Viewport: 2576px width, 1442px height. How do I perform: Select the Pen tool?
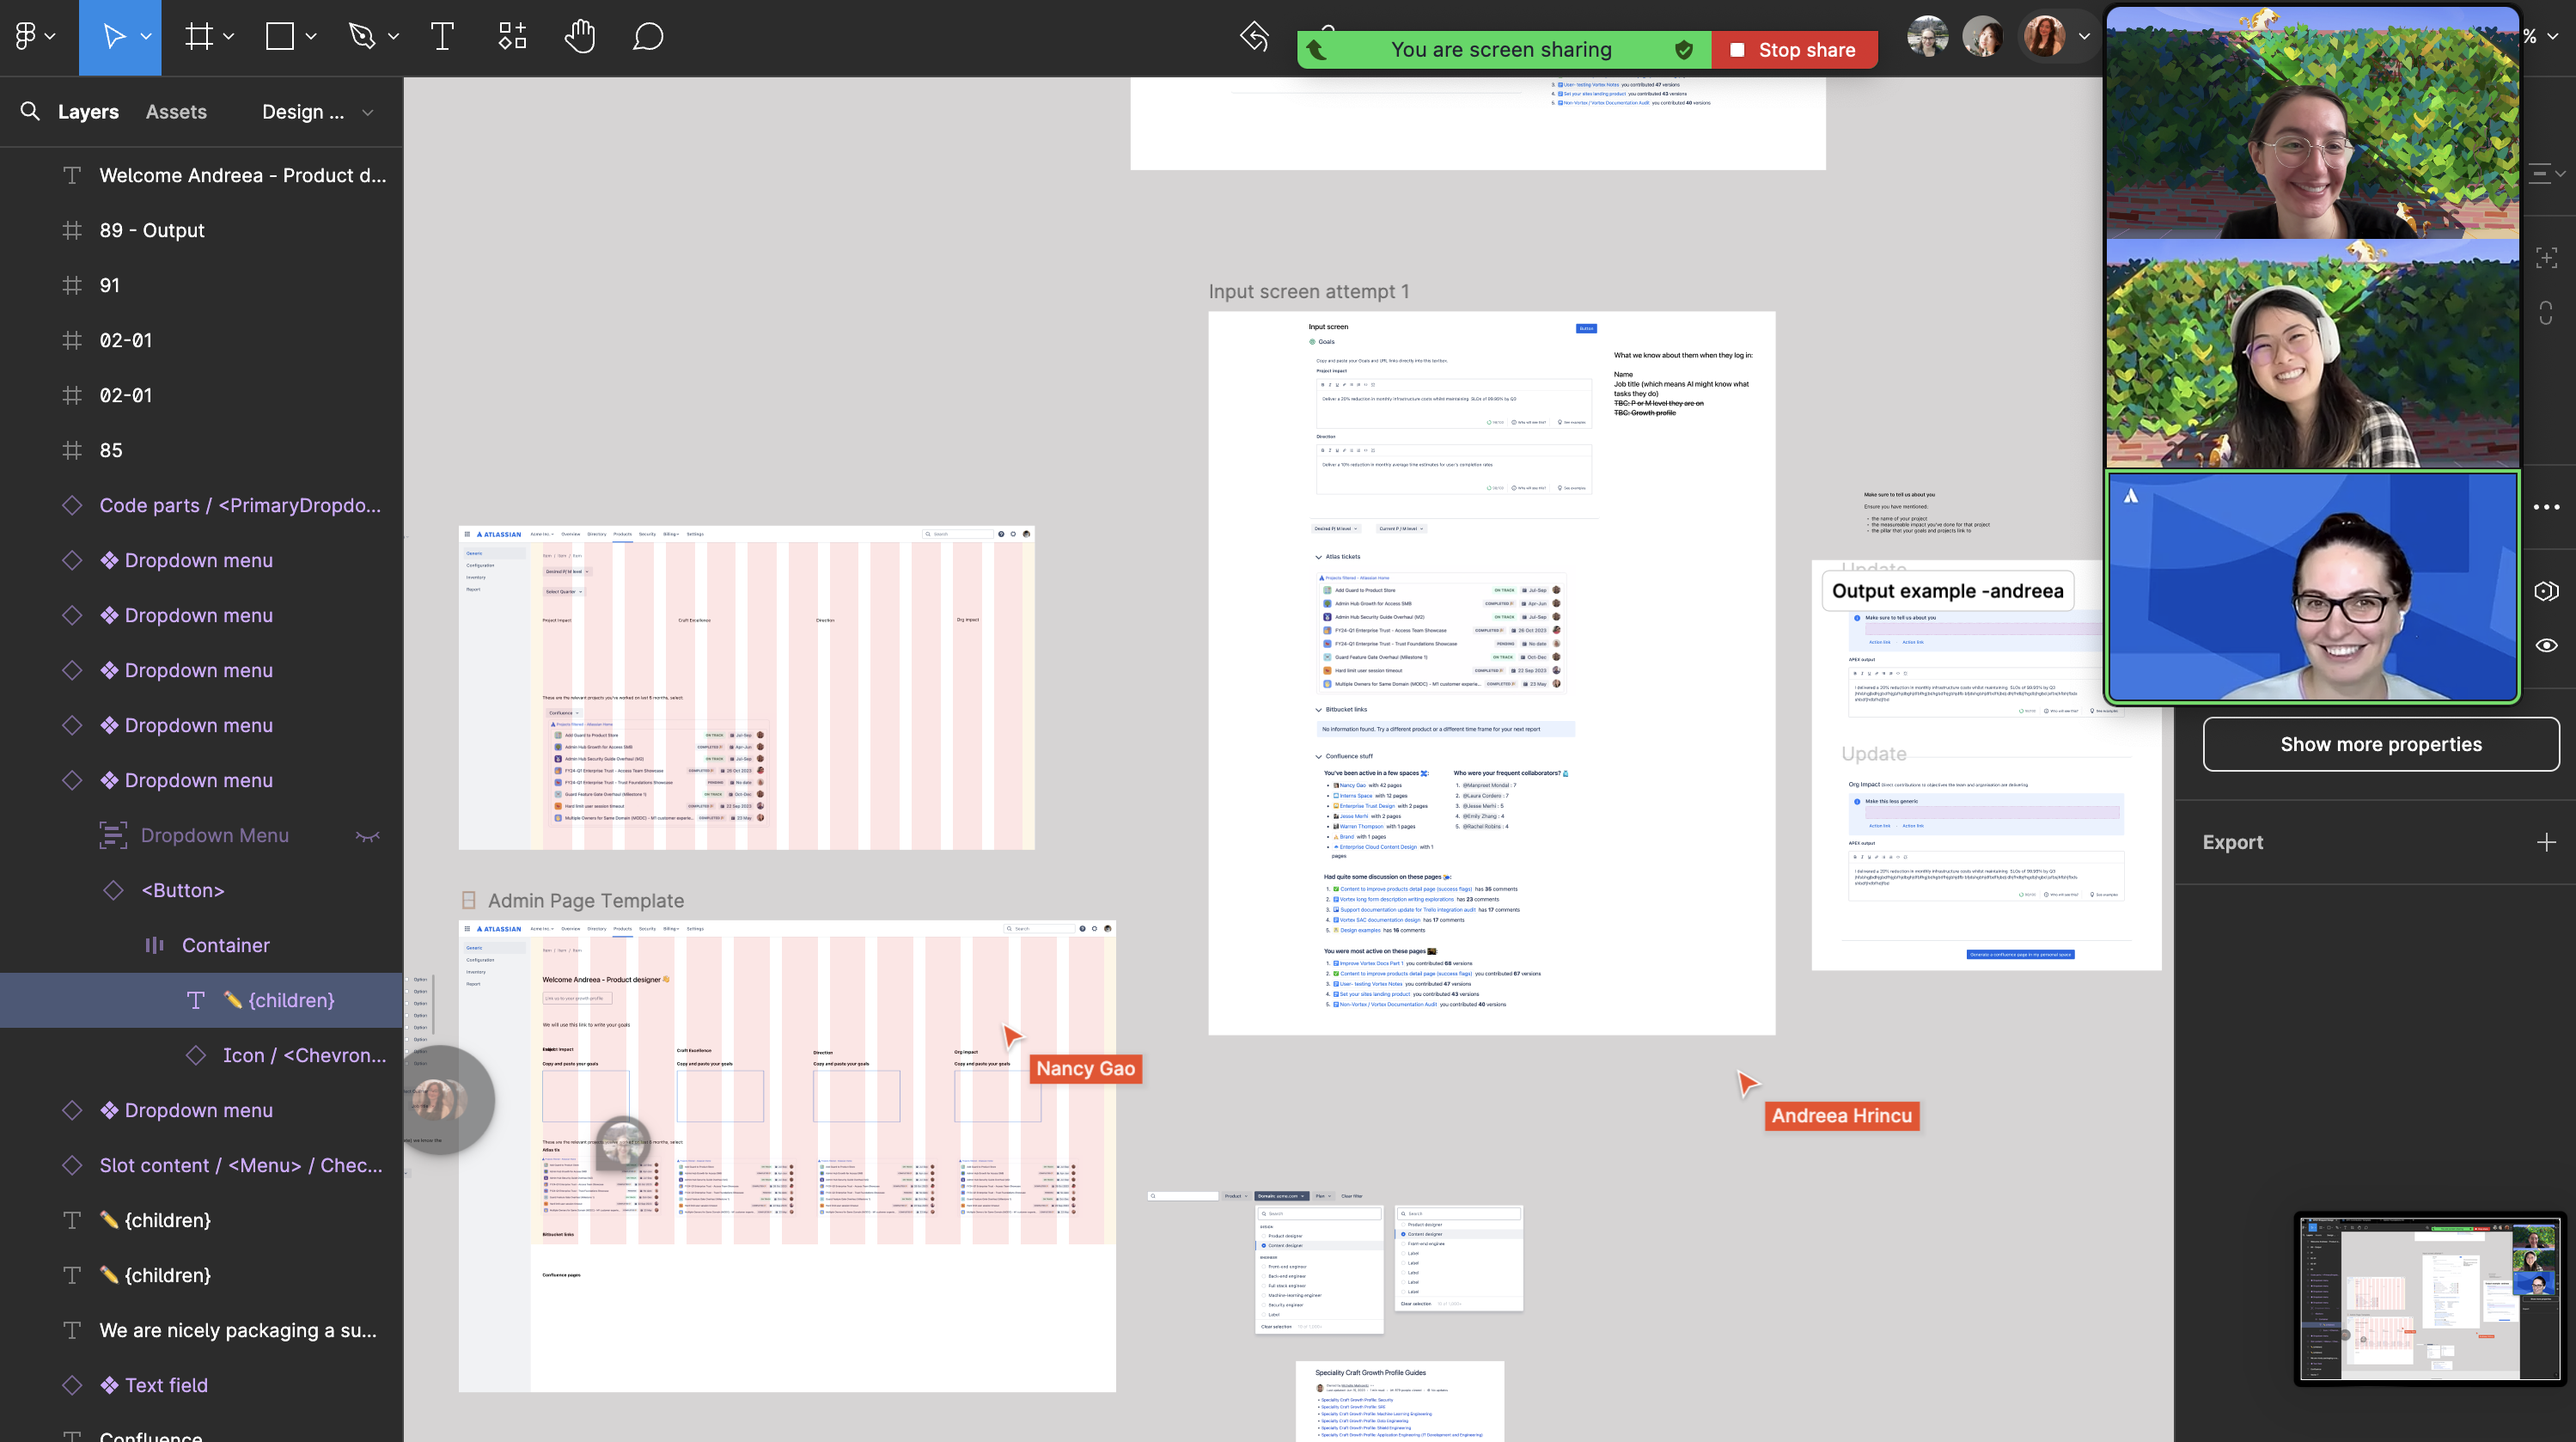pyautogui.click(x=362, y=37)
